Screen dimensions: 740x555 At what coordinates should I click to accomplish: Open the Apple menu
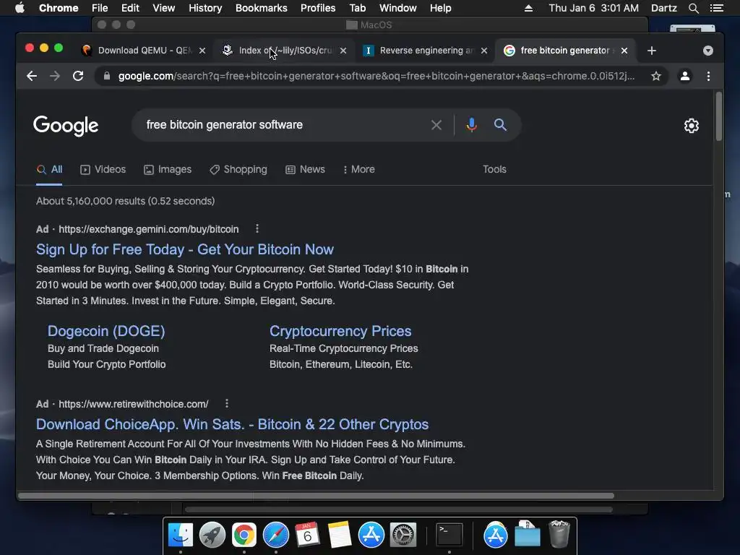tap(20, 8)
